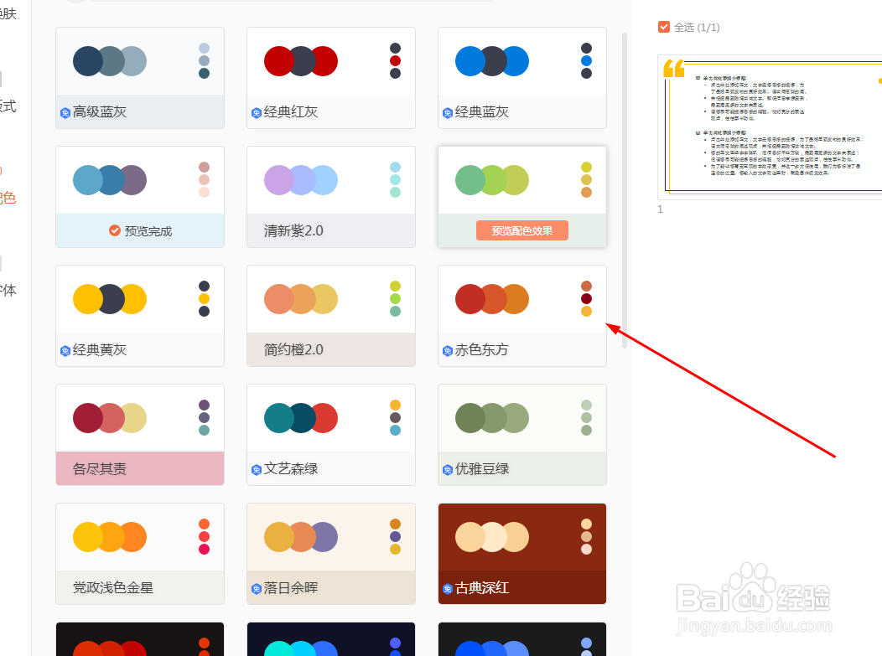Image resolution: width=882 pixels, height=656 pixels.
Task: Click the dark card with blue circles
Action: [522, 639]
